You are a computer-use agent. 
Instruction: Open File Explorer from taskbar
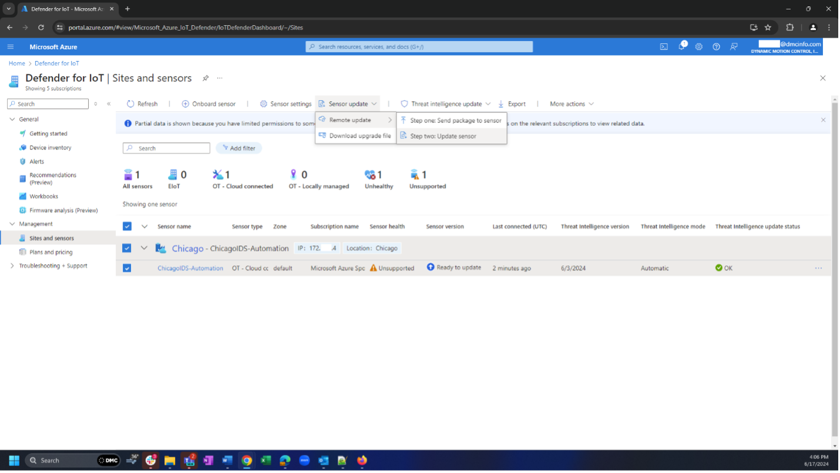coord(170,461)
